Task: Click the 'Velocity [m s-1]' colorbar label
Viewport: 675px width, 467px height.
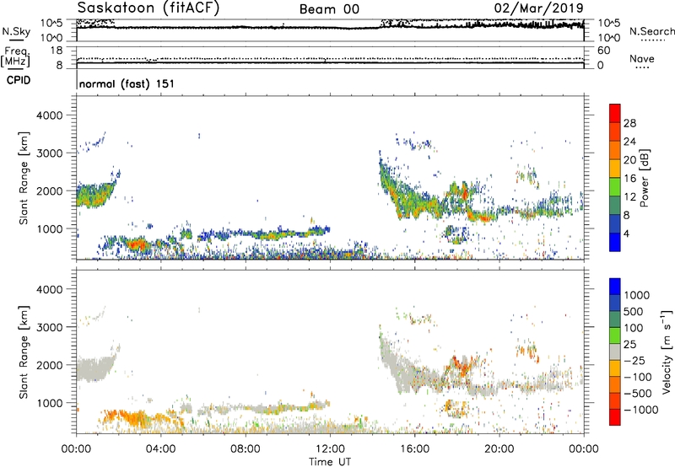Action: 667,352
